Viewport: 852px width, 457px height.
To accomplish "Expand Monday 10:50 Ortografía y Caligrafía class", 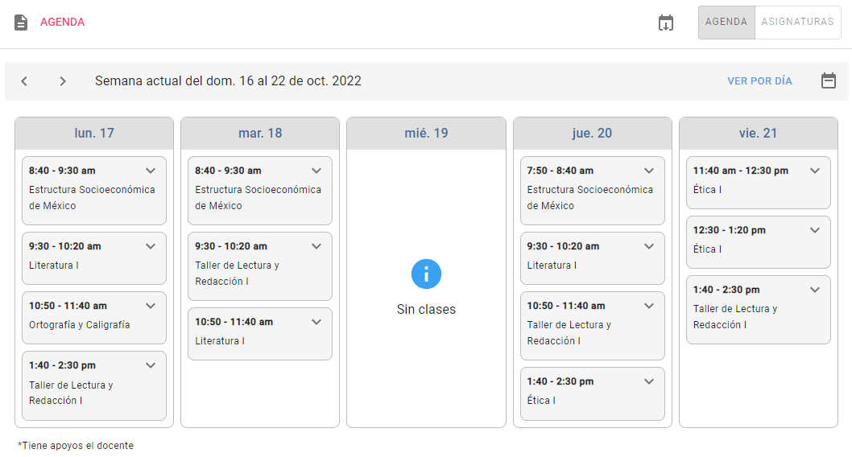I will coord(151,306).
